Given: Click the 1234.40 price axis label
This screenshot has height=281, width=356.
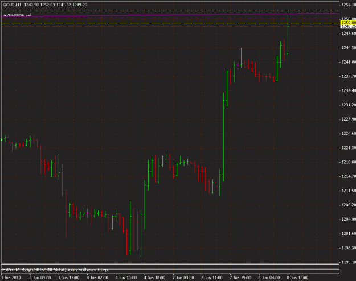Looking at the screenshot, I should (349, 90).
